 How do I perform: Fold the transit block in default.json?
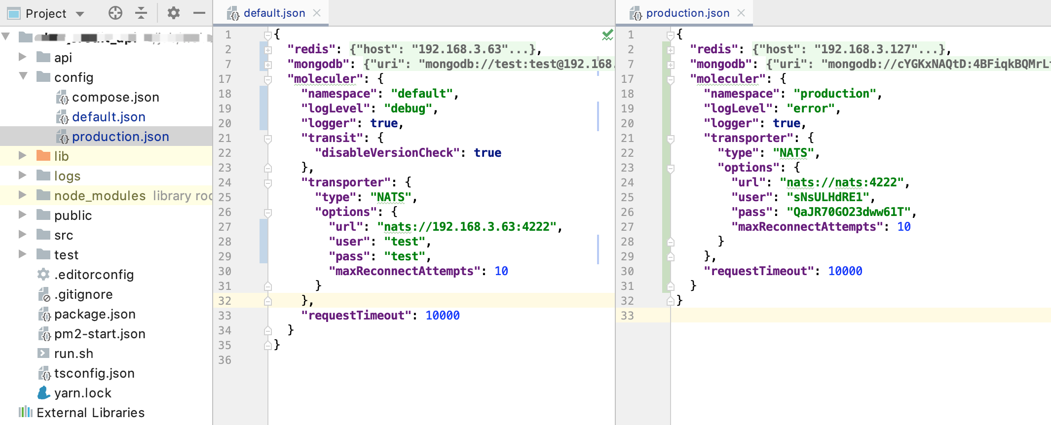point(268,139)
